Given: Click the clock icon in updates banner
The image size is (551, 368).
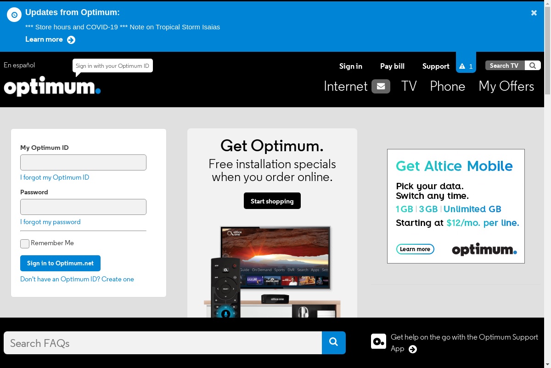Looking at the screenshot, I should 14,15.
